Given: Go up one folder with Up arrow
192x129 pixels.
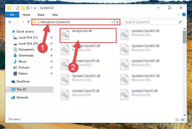Looking at the screenshot, I should click(28, 22).
